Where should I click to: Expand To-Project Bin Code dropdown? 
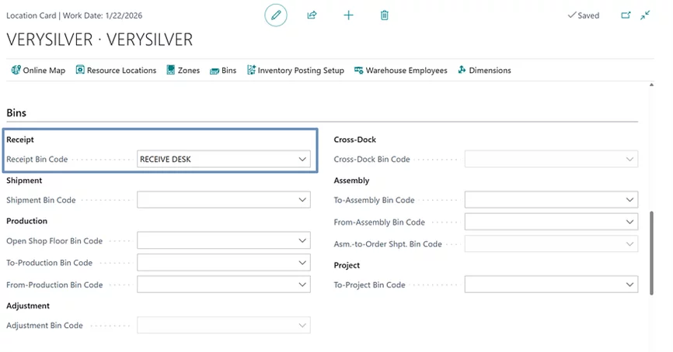pos(630,285)
